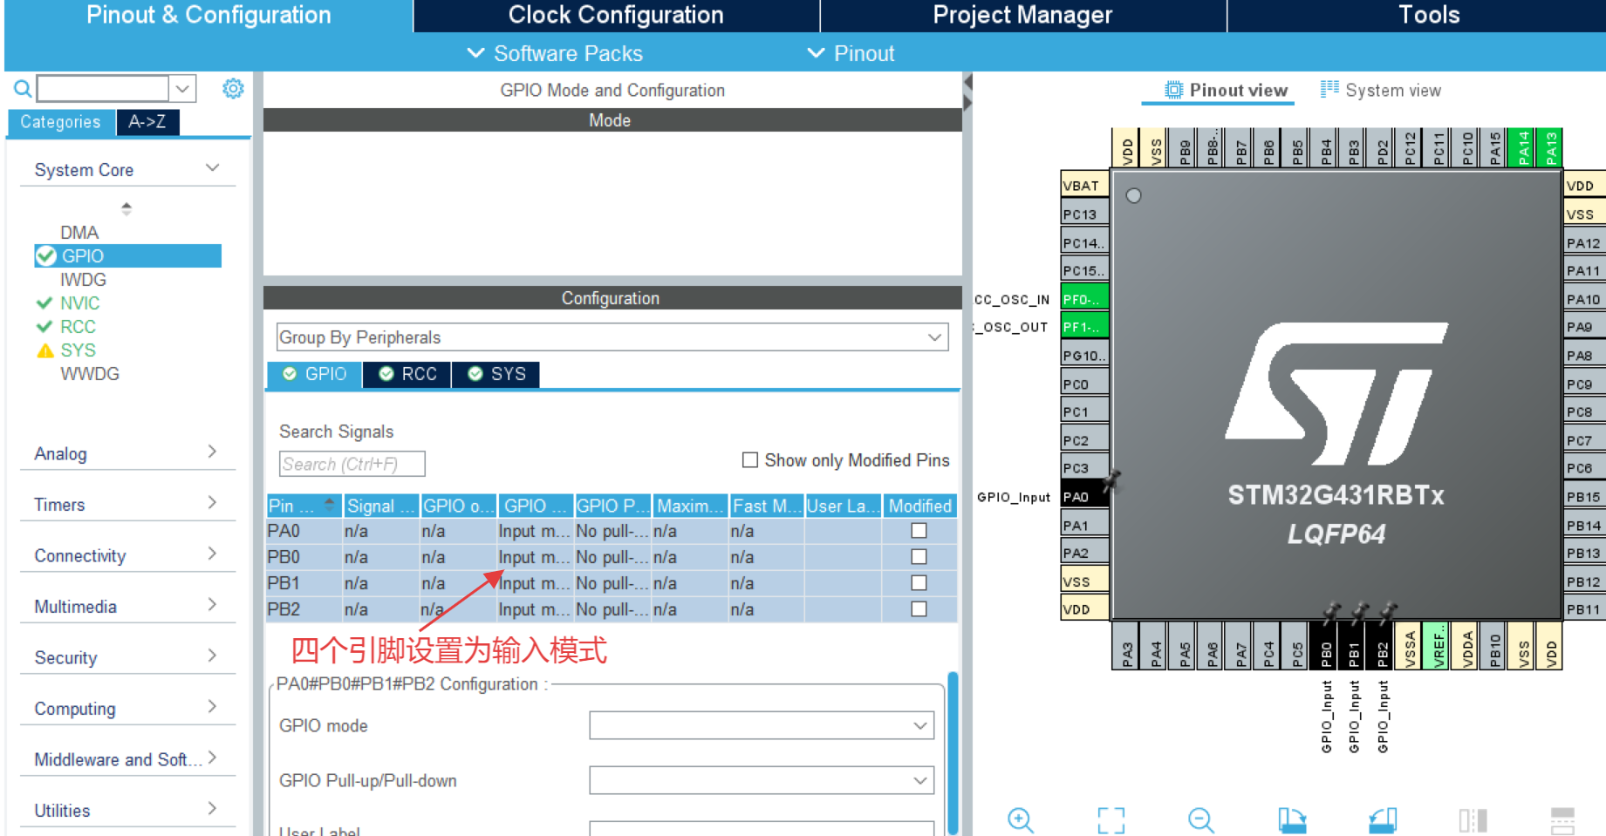Viewport: 1606px width, 836px height.
Task: Open the sidebar search dropdown arrow
Action: tap(181, 88)
